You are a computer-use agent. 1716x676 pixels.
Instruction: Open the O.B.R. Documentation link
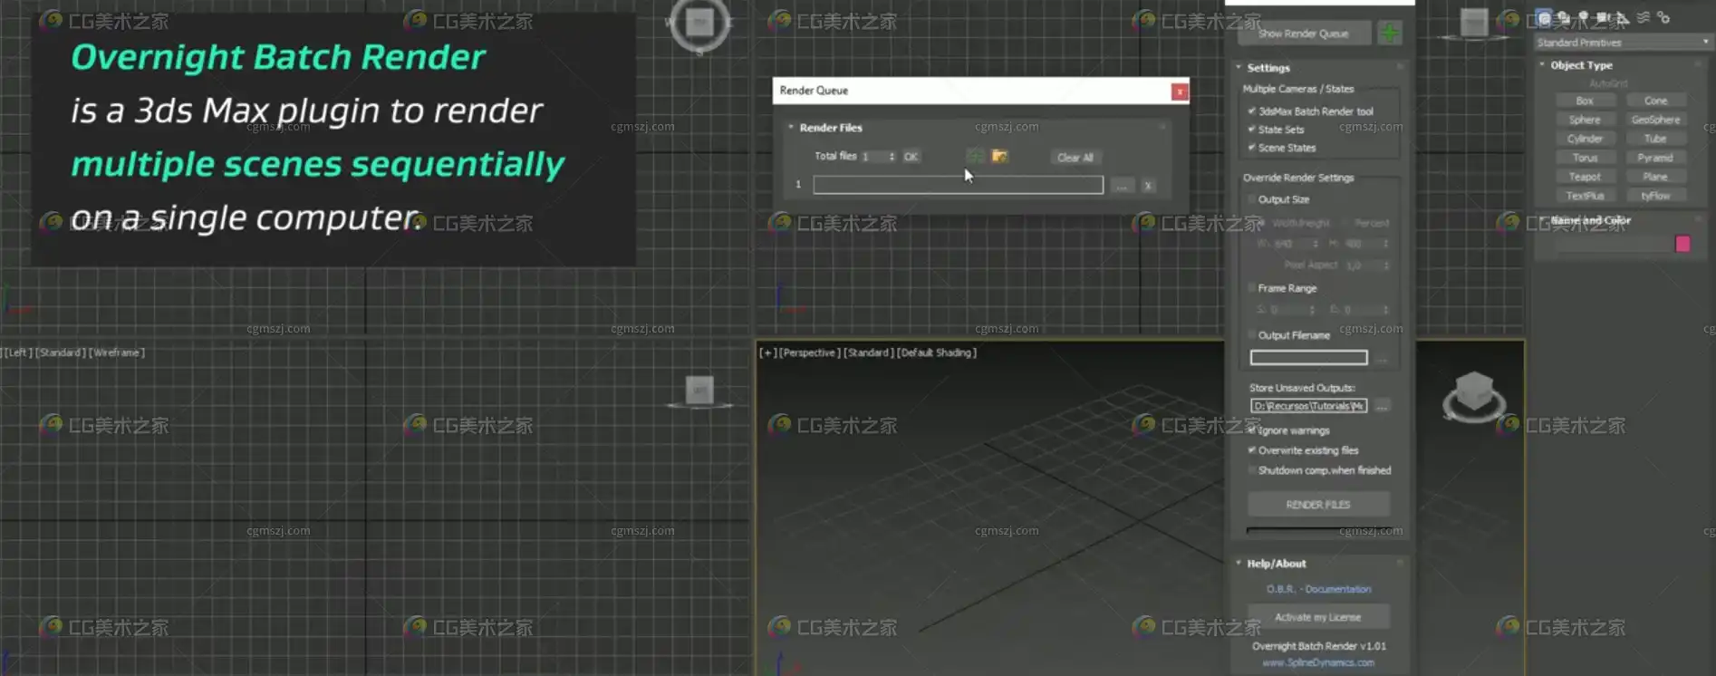pyautogui.click(x=1318, y=589)
